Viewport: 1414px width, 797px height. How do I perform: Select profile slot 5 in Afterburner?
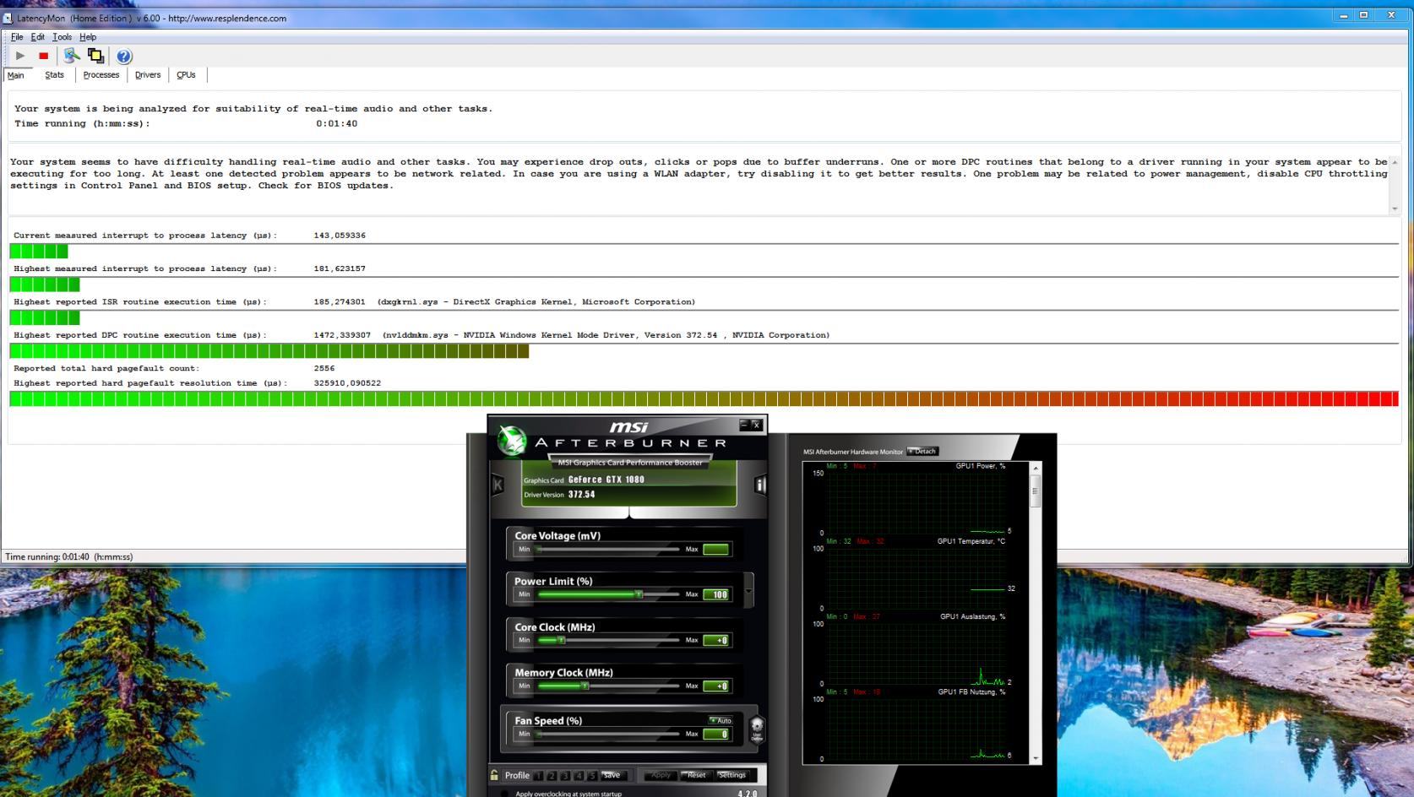point(592,775)
